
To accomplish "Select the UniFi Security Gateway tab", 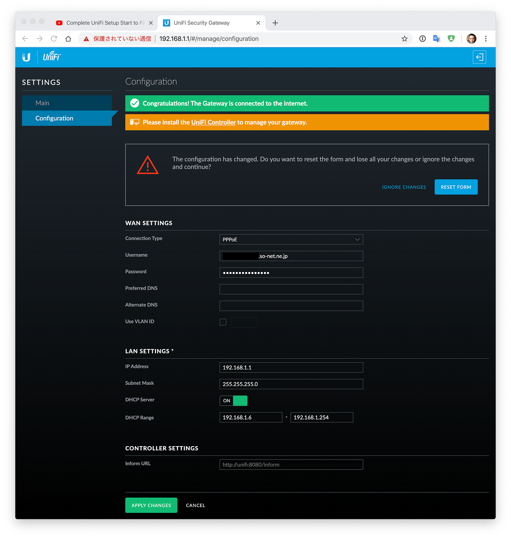I will coord(211,23).
